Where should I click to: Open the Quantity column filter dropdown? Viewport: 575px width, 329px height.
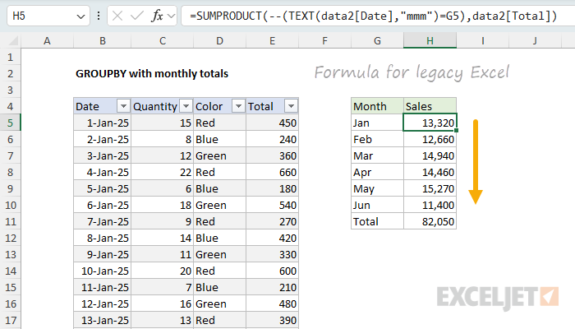point(186,106)
